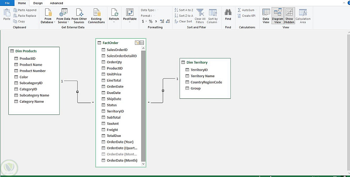Sort A to Z
This screenshot has width=350, height=177.
pyautogui.click(x=184, y=10)
